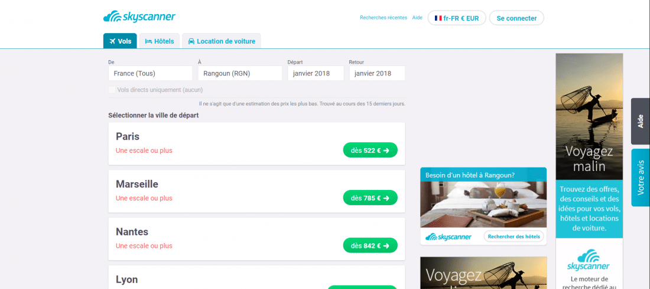This screenshot has width=650, height=289.
Task: Click Une escale ou plus under Paris
Action: 144,151
